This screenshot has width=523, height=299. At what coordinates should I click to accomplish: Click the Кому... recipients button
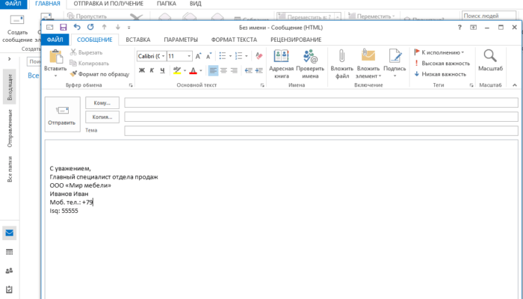pyautogui.click(x=102, y=103)
